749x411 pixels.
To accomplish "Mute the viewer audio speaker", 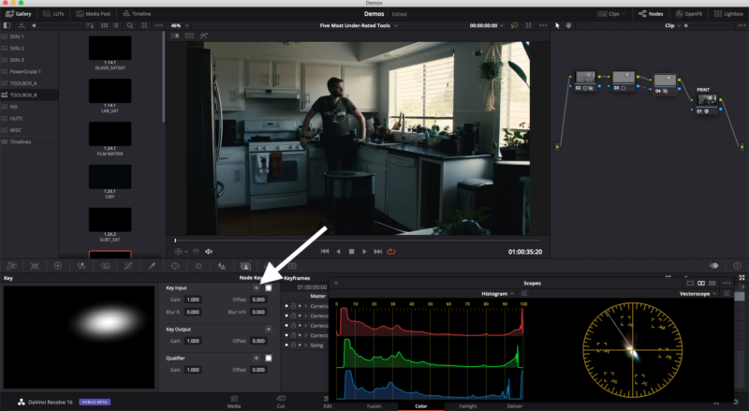I will click(x=209, y=252).
